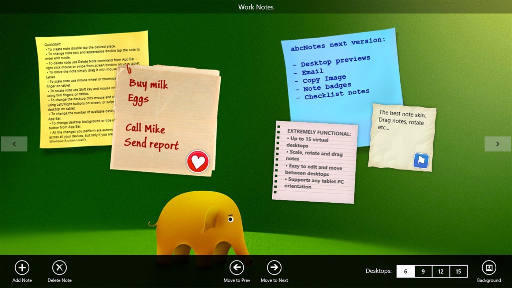
Task: Click the Add Note plus icon
Action: click(22, 268)
